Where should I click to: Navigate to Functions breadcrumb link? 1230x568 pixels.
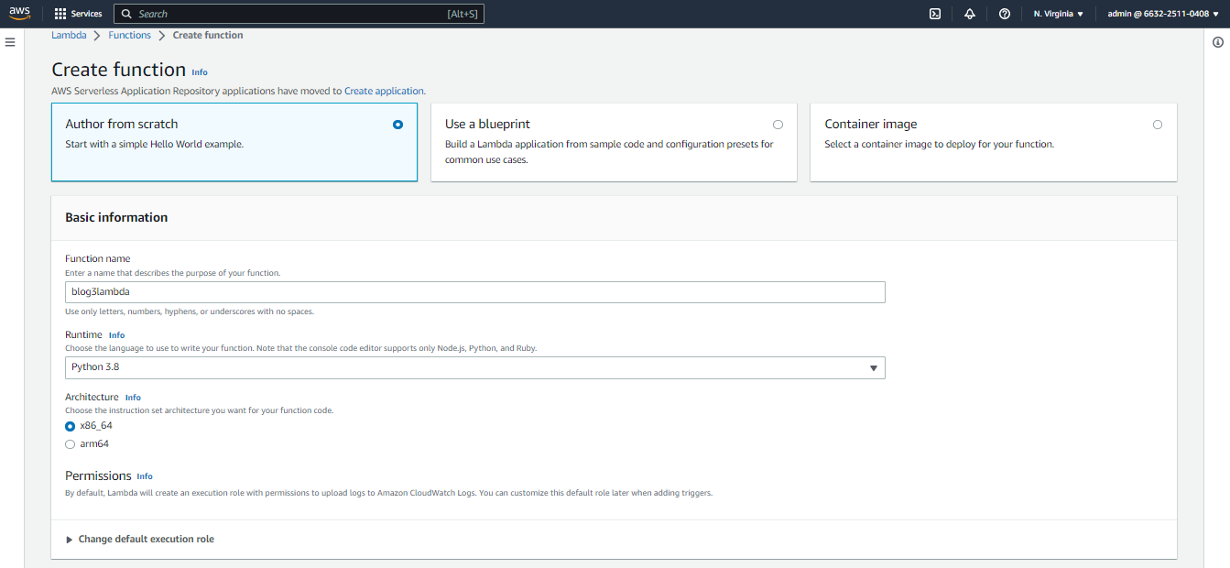pyautogui.click(x=129, y=35)
